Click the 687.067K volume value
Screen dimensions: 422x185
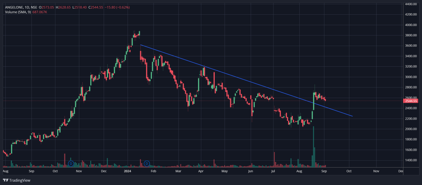[x=40, y=12]
